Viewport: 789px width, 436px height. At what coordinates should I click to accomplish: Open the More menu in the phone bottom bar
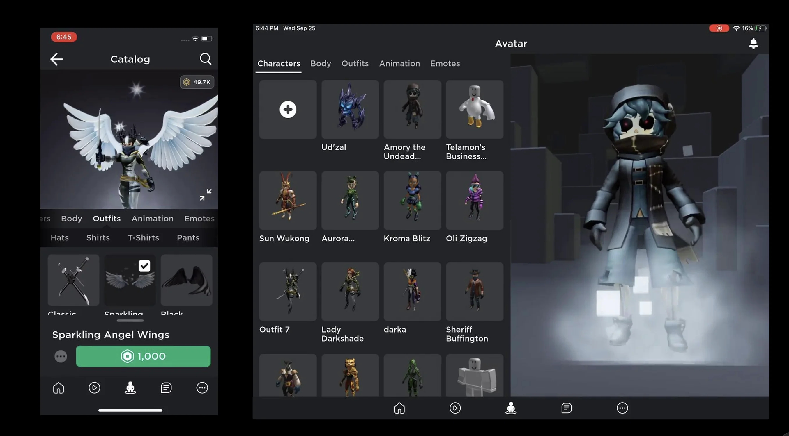coord(202,388)
